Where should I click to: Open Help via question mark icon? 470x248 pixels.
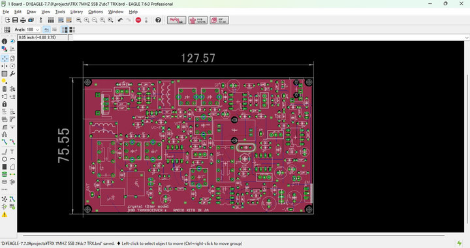click(x=158, y=20)
